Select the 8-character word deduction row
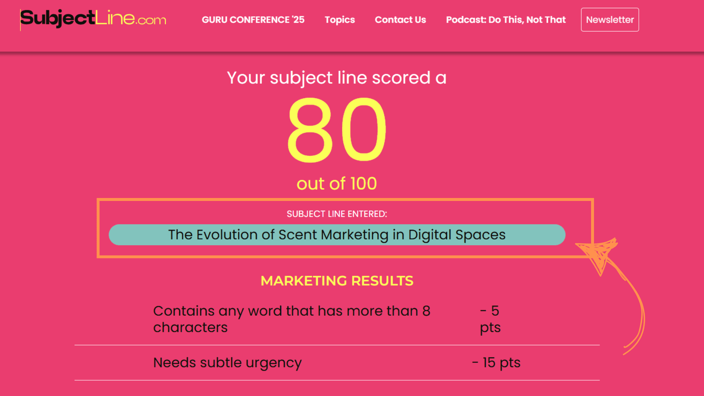Screen dimensions: 704x396 tap(292, 319)
